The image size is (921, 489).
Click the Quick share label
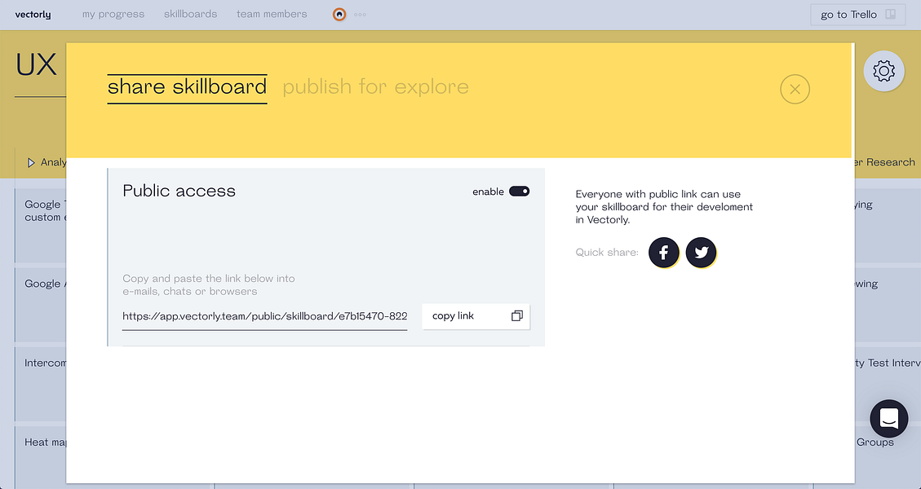(607, 253)
